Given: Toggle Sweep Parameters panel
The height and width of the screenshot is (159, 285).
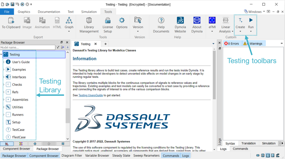Looking at the screenshot, I should click(146, 156).
